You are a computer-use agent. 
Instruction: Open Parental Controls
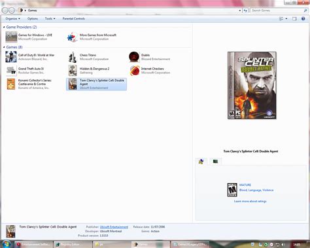(74, 19)
